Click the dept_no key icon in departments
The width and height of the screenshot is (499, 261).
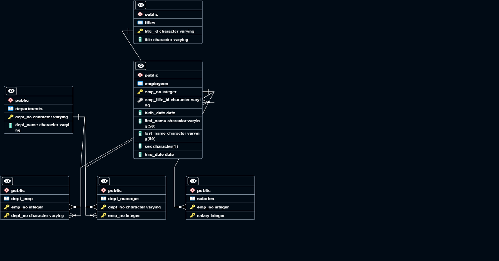[x=11, y=117]
